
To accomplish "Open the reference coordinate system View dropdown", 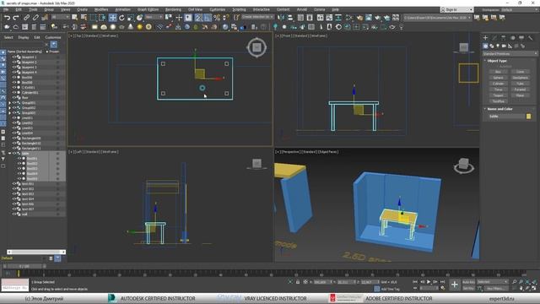I will (x=154, y=17).
